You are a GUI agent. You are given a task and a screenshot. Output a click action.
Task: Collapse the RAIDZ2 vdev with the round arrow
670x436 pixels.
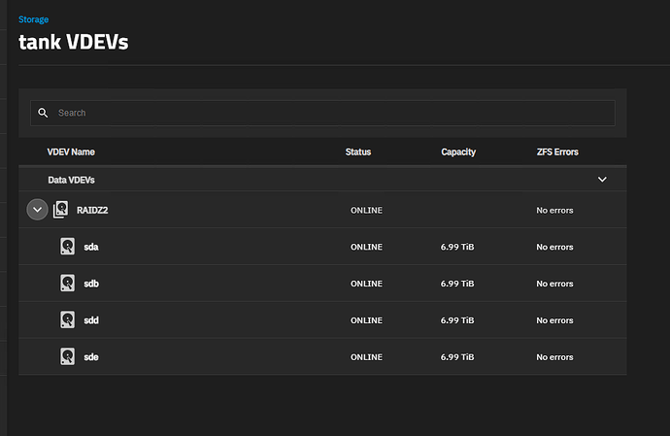point(37,210)
